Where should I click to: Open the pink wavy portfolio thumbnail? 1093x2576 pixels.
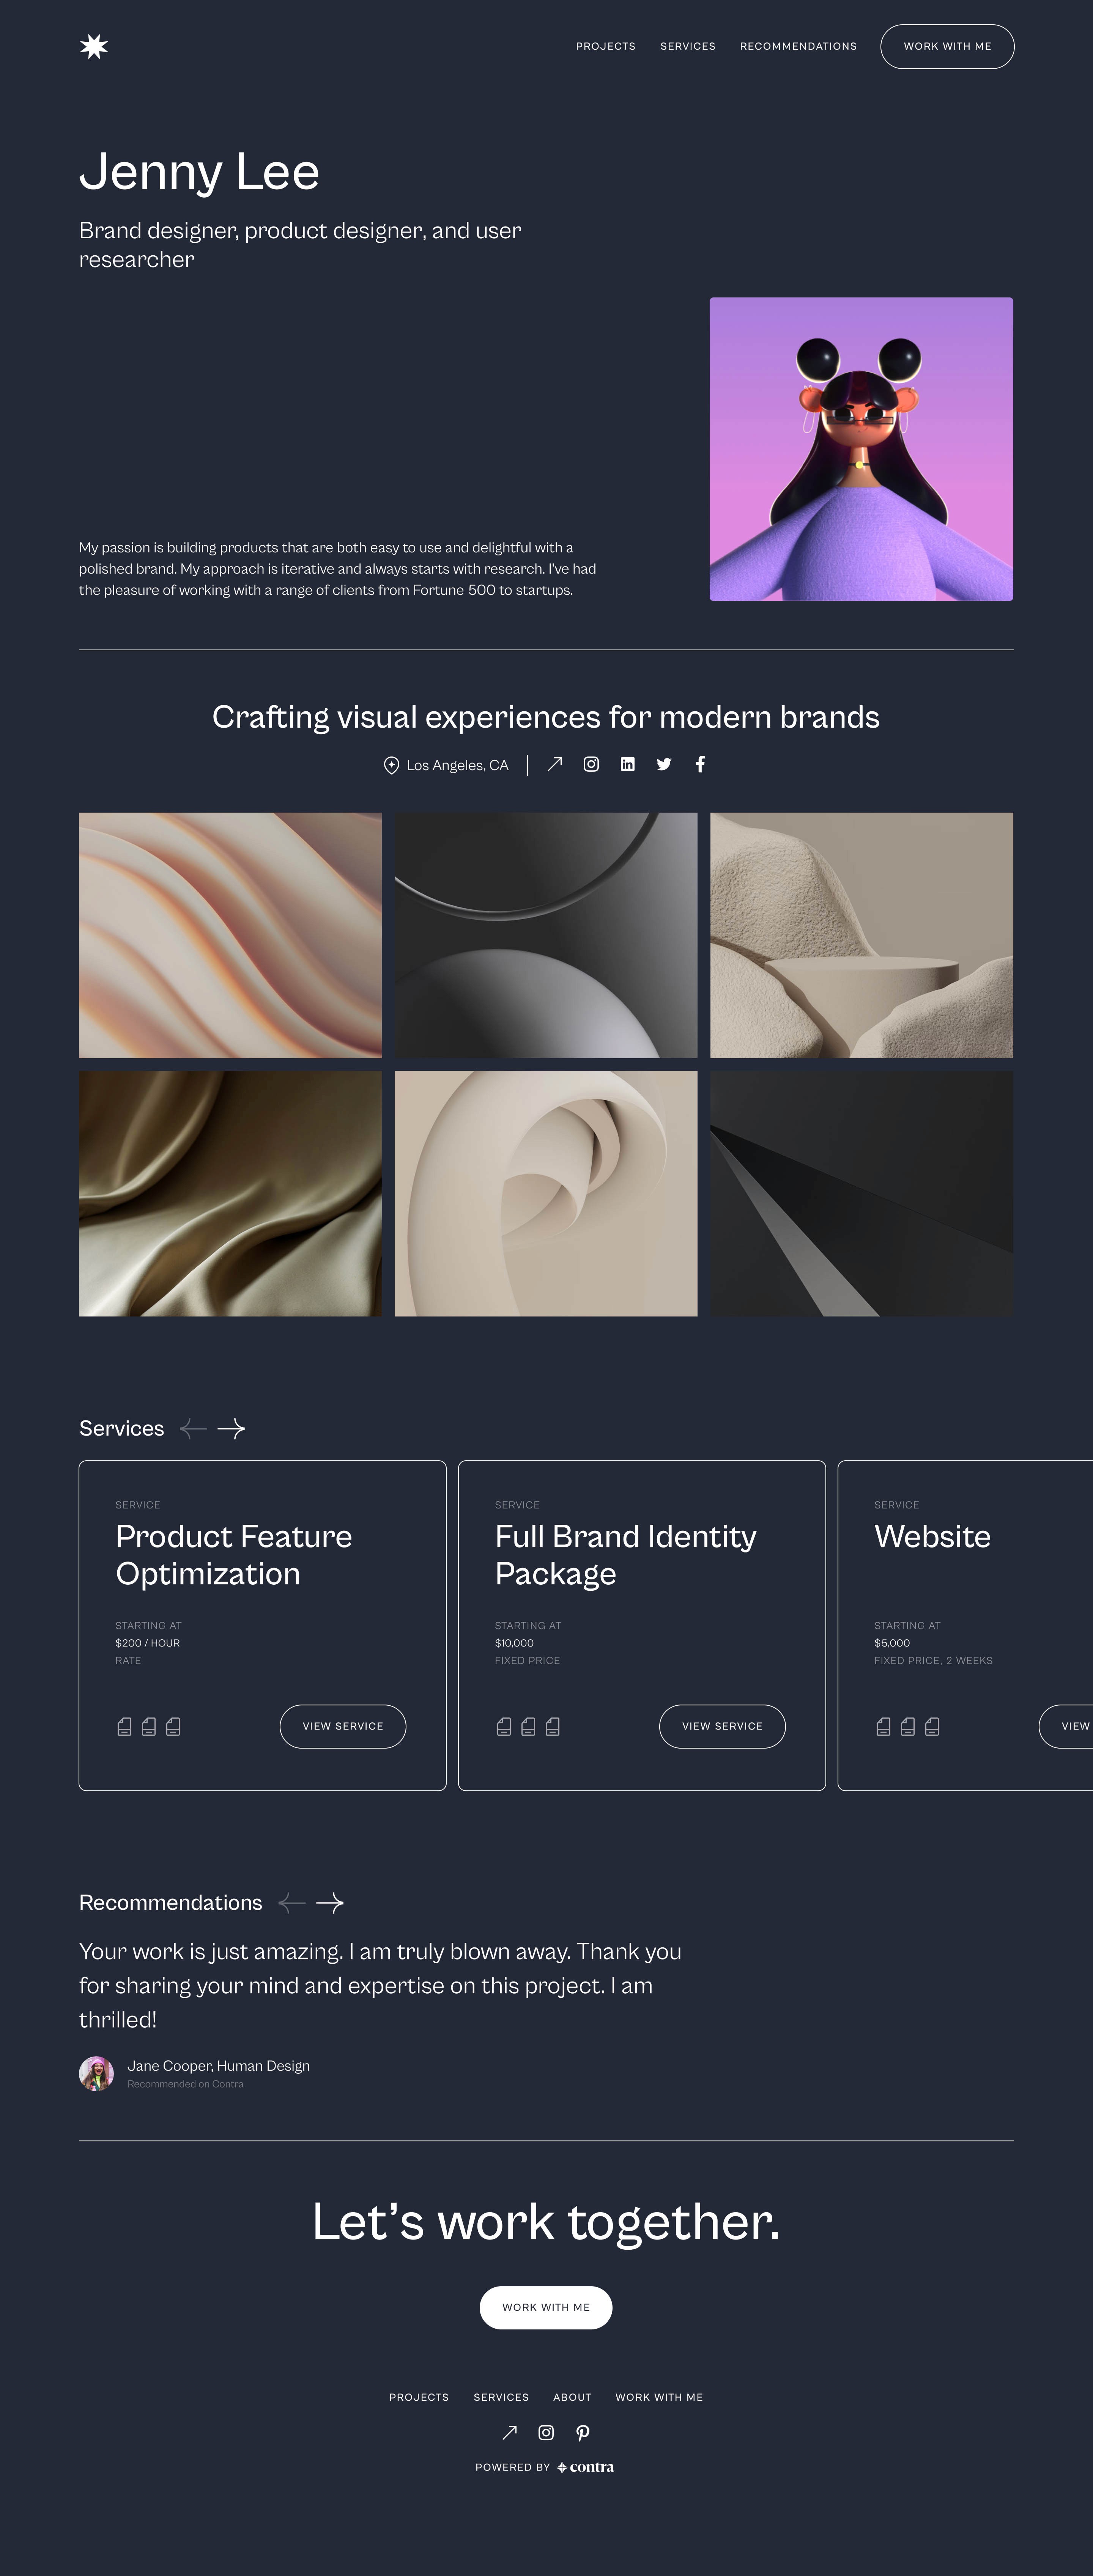tap(230, 935)
